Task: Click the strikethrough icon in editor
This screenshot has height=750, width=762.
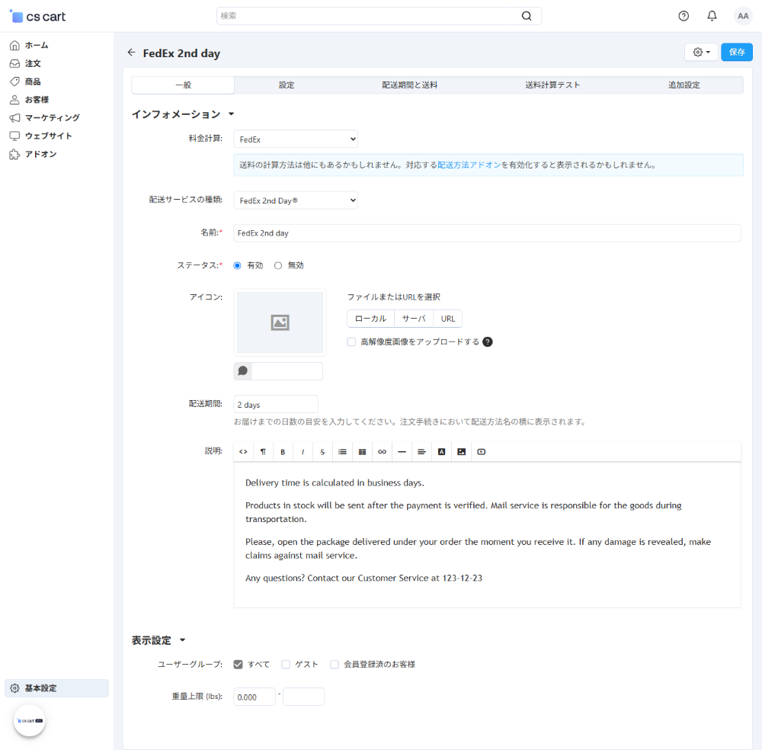Action: coord(322,452)
